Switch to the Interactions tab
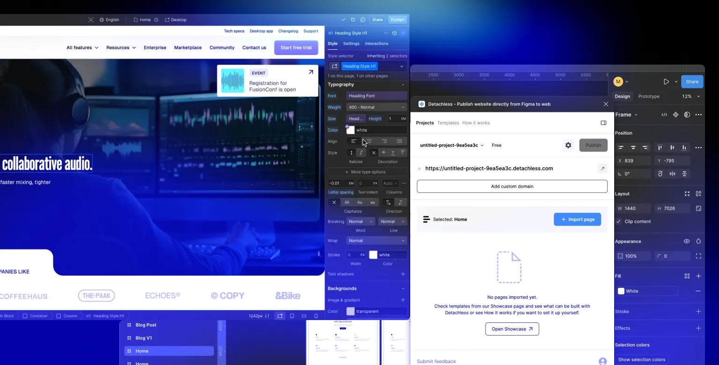Screen dimensions: 719x365 (x=376, y=44)
